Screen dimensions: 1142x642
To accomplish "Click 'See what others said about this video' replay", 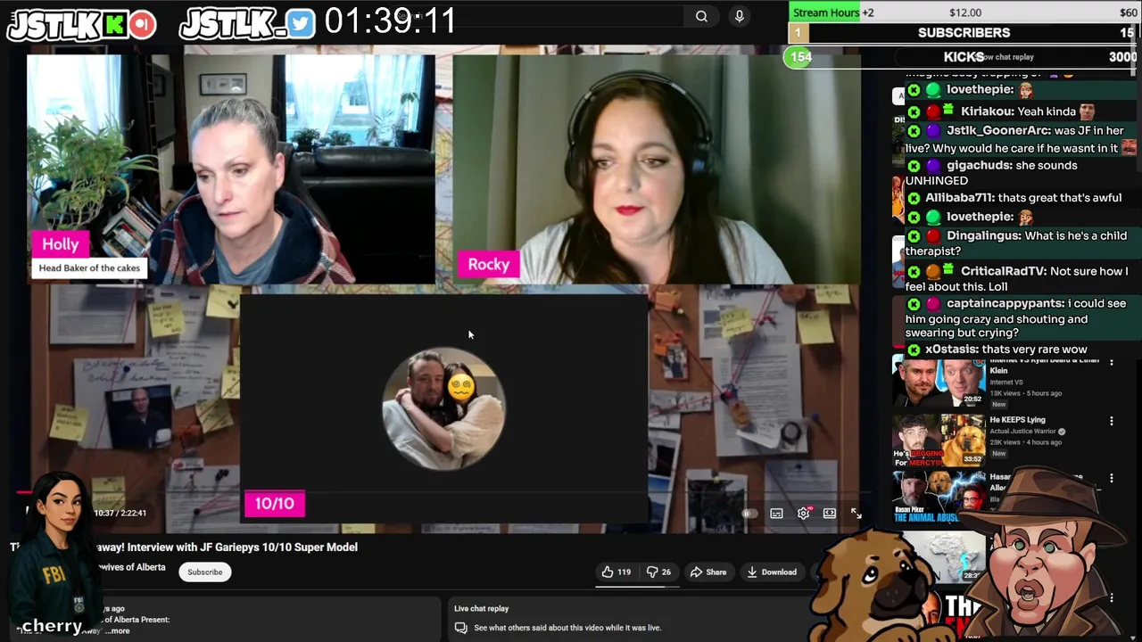I will click(x=567, y=628).
